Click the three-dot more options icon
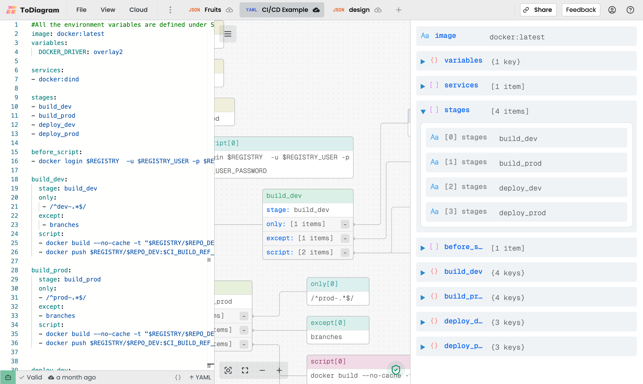The height and width of the screenshot is (384, 643). (x=170, y=10)
